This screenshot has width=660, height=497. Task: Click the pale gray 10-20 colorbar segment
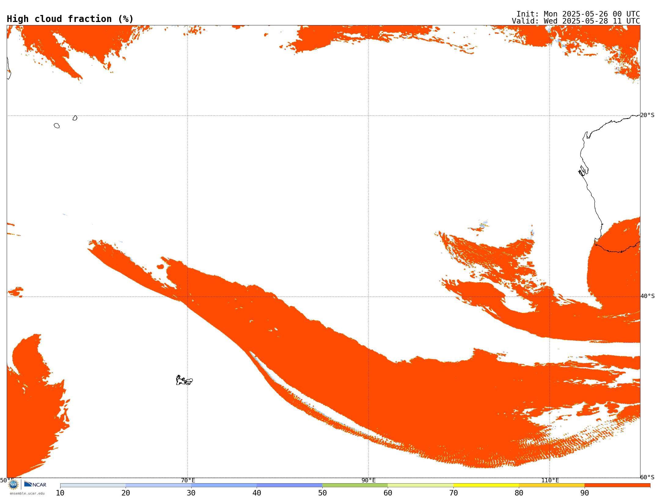[x=93, y=485]
